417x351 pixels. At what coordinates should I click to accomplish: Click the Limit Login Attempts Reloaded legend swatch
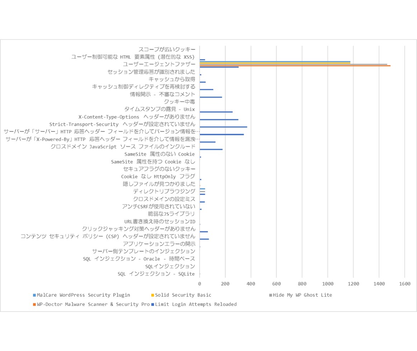pyautogui.click(x=153, y=304)
